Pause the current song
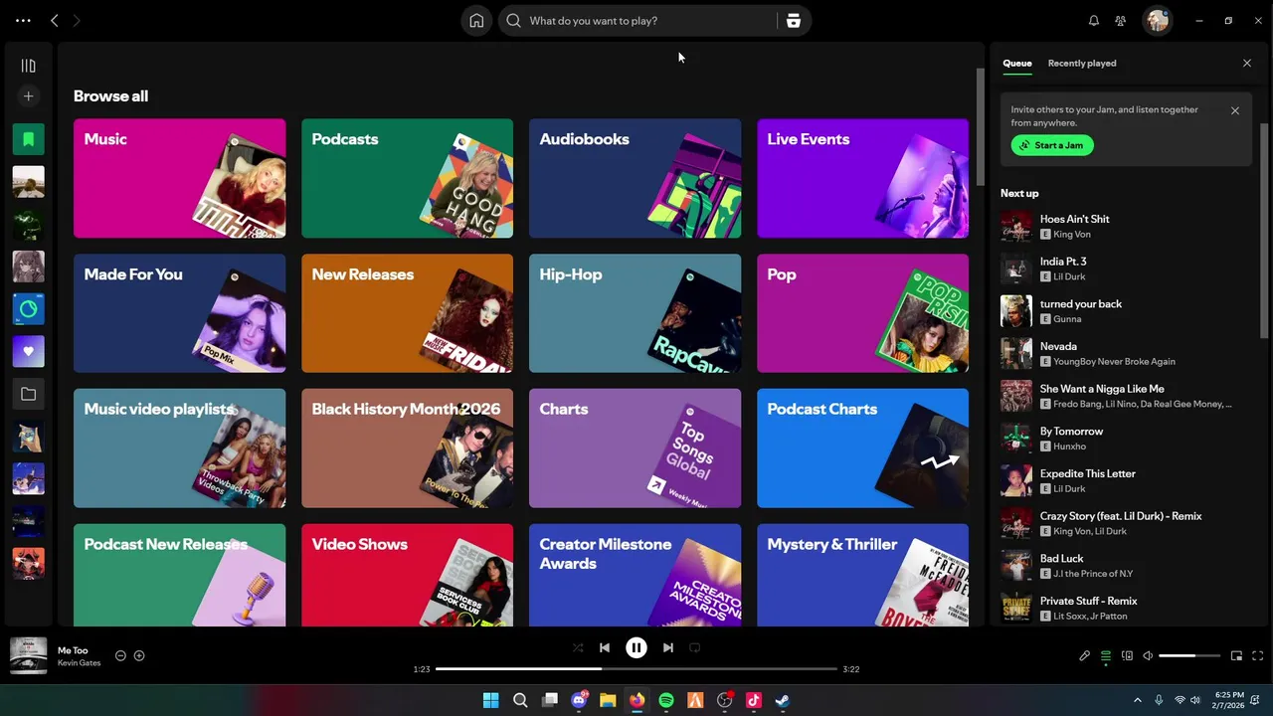The image size is (1273, 716). [636, 647]
